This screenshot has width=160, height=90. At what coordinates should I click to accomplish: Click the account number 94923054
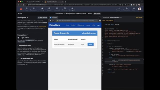pyautogui.click(x=71, y=44)
